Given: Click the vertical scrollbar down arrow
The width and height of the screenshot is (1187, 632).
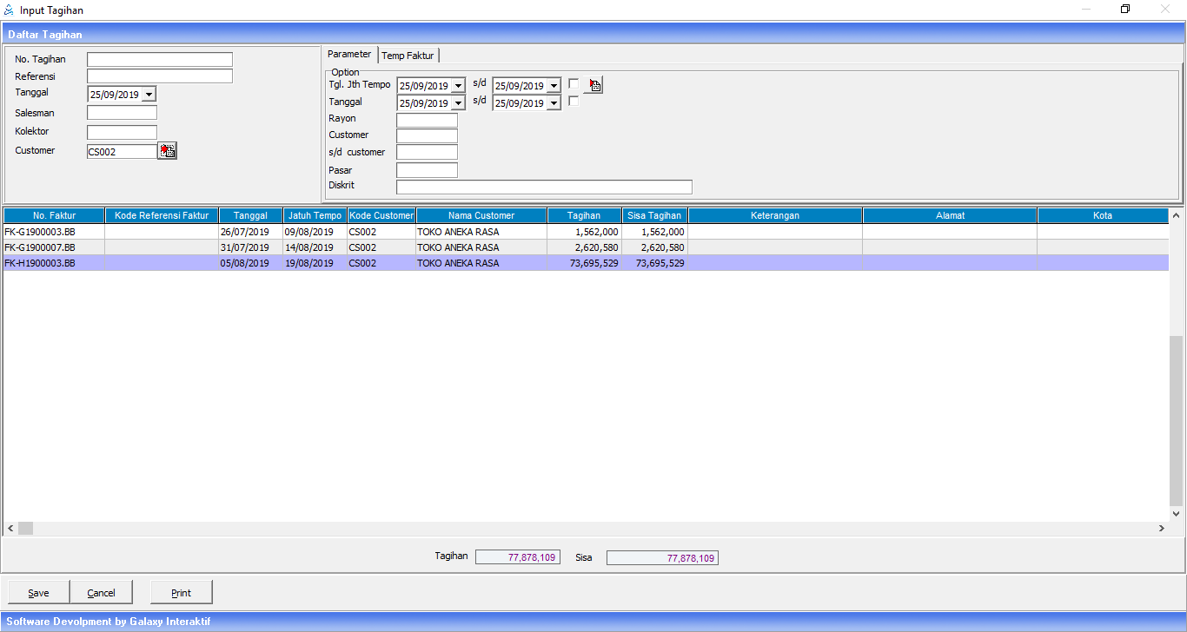Looking at the screenshot, I should (1177, 514).
